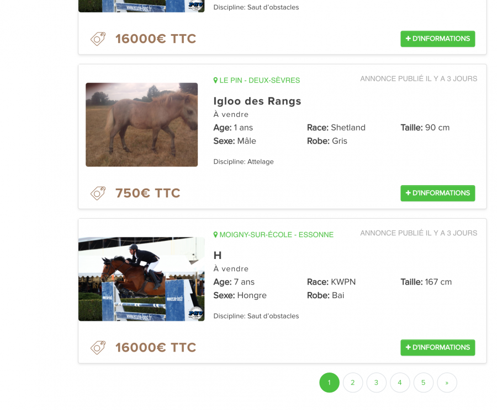Go to page 2 of listings
The width and height of the screenshot is (497, 410).
[x=353, y=383]
